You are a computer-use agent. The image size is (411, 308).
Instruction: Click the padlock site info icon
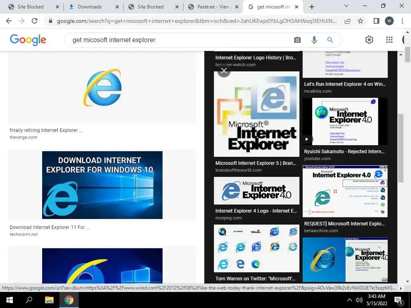[51, 21]
